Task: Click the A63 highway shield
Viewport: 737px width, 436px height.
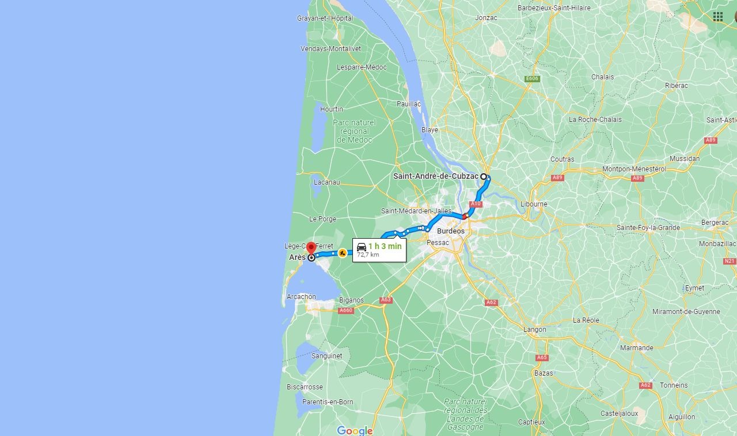Action: (x=386, y=300)
